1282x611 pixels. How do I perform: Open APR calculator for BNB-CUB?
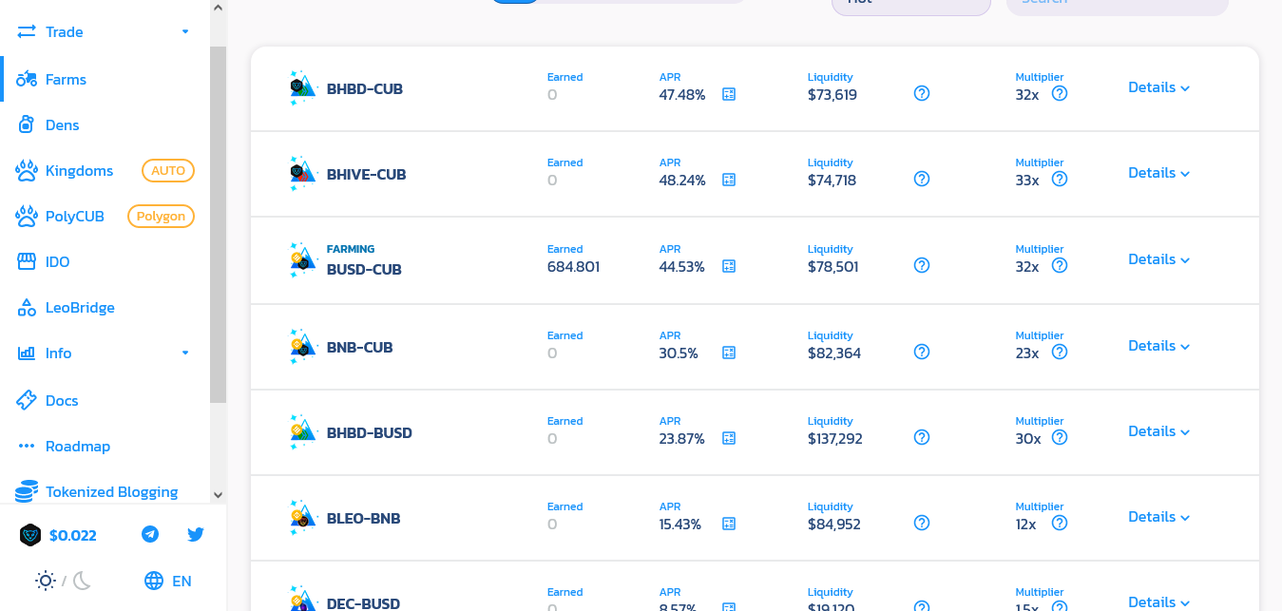tap(729, 353)
